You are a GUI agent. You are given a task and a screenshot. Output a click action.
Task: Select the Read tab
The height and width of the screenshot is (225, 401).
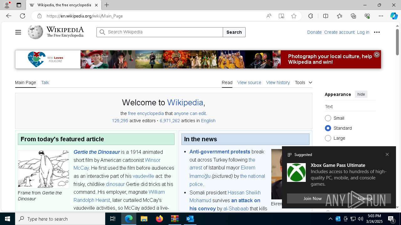click(x=227, y=82)
